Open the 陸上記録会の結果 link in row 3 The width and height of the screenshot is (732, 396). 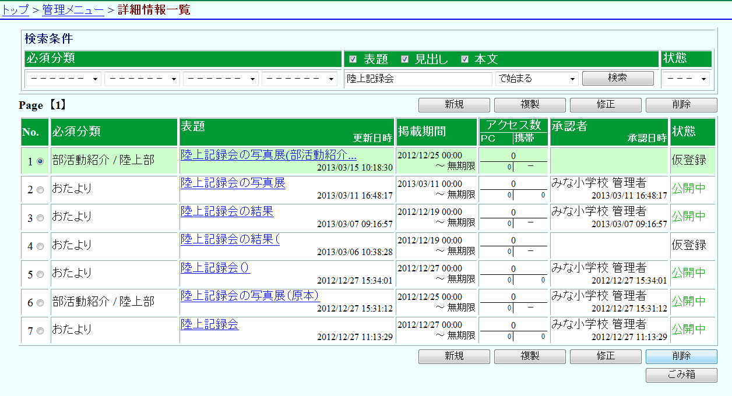point(227,211)
